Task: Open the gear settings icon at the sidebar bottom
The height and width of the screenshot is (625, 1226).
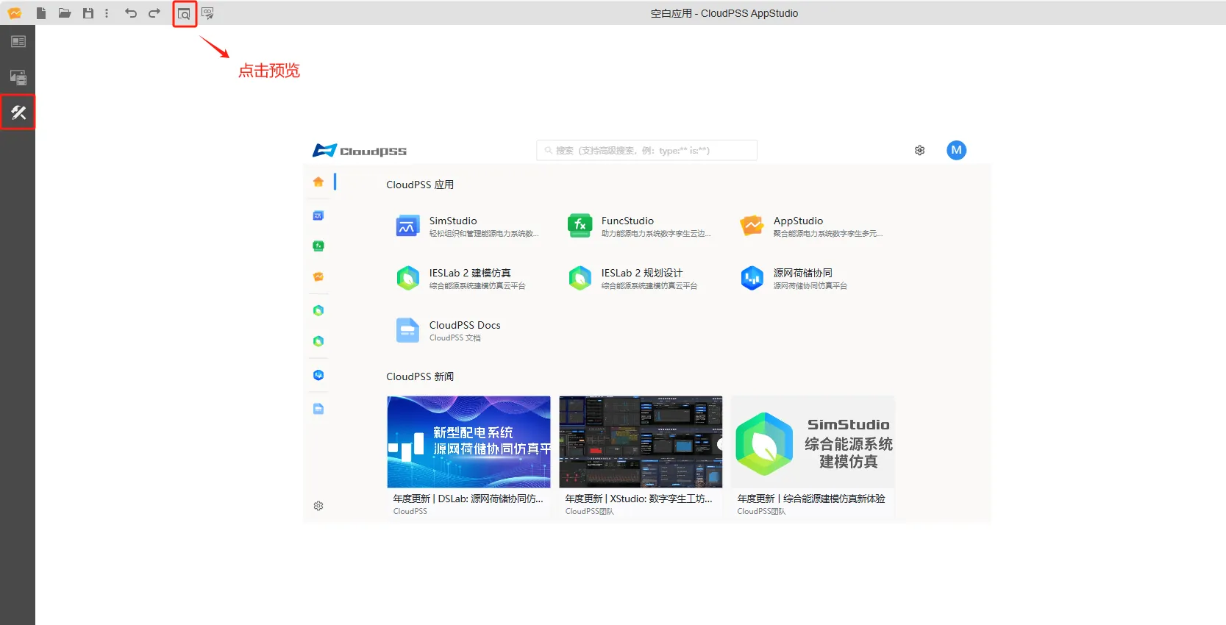Action: pos(318,506)
